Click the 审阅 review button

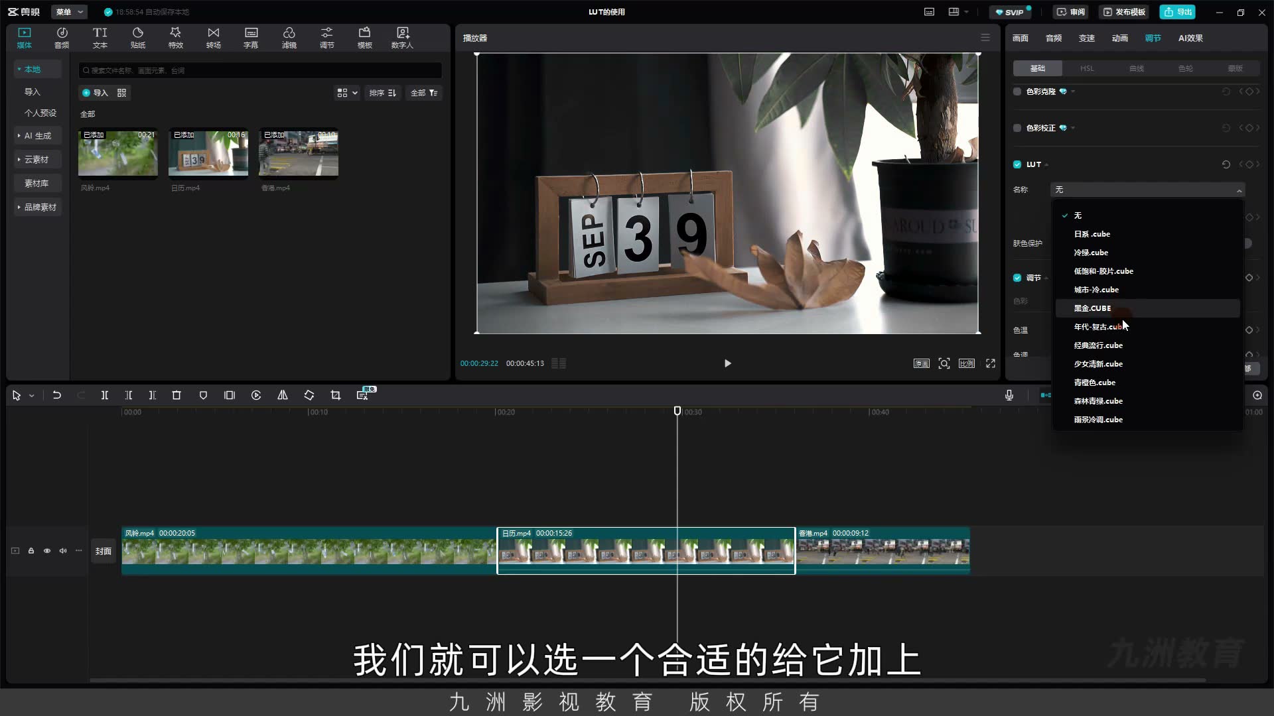click(1070, 12)
